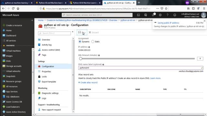Screen dimensions: 207x116
Task: Click the DNS name label input field
Action: [141, 68]
